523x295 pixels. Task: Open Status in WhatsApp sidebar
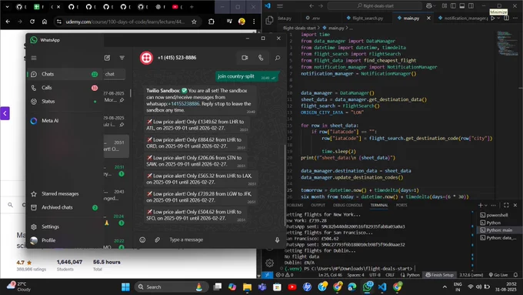point(64,102)
